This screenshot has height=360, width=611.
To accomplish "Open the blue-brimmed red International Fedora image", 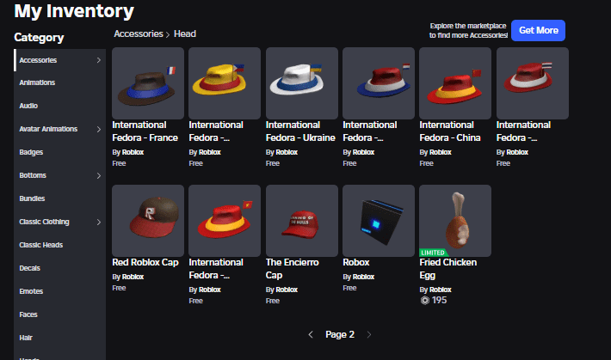I will (379, 83).
